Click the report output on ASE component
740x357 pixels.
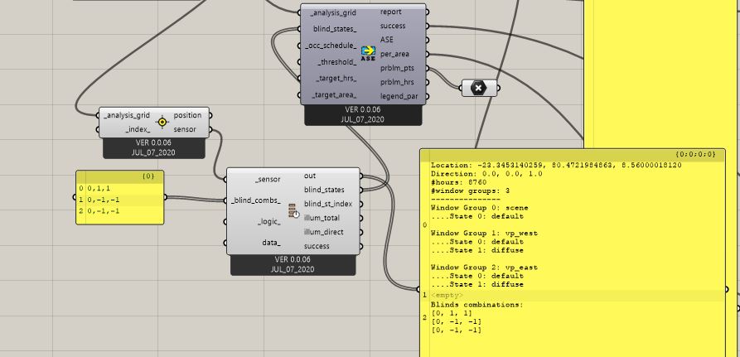(x=391, y=12)
